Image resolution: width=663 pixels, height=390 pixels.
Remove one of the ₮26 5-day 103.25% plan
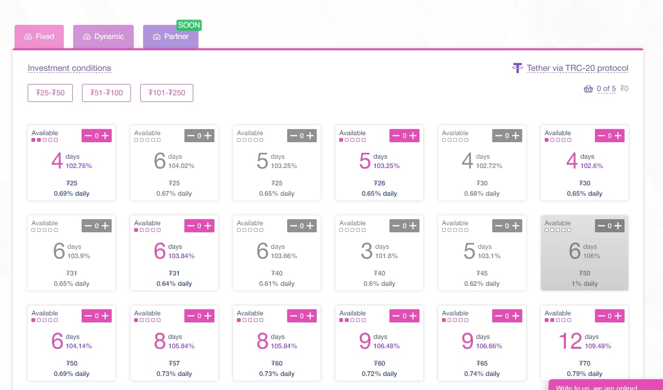[x=396, y=136]
